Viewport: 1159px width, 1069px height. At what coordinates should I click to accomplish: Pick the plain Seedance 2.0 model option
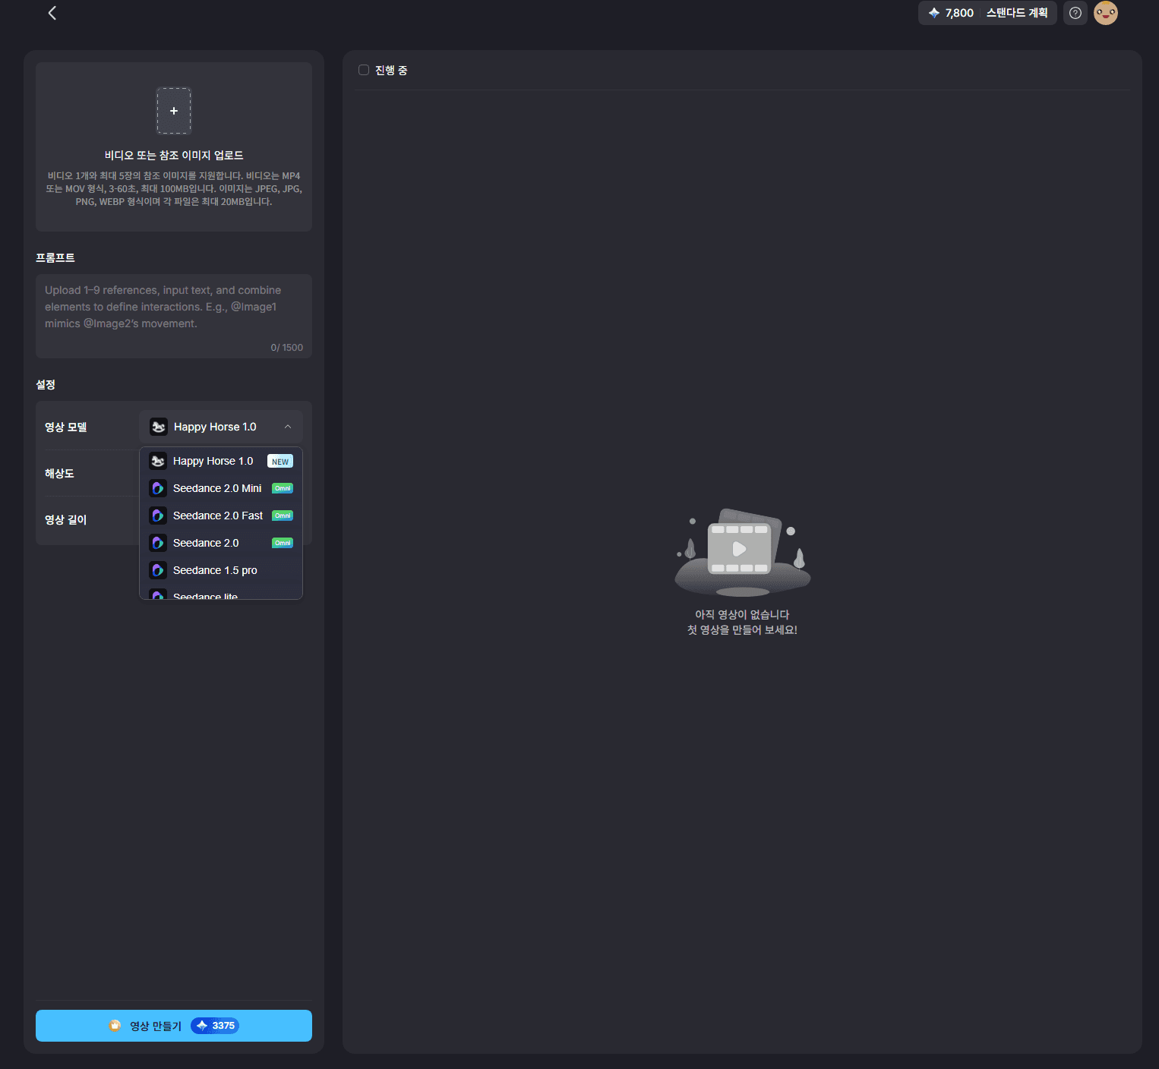pos(221,543)
